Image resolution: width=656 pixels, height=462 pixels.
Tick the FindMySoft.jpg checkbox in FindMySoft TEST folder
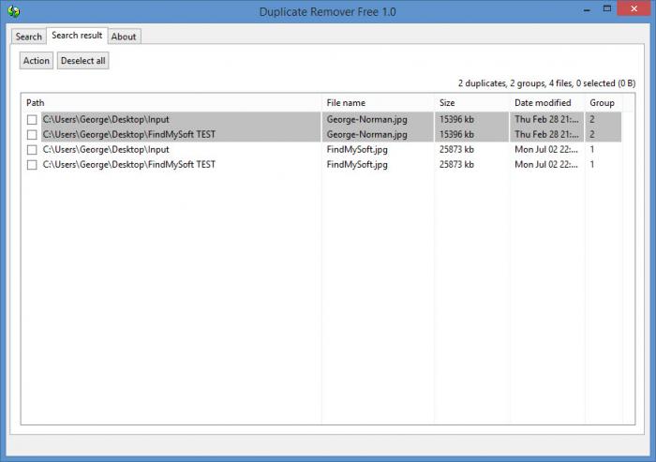pyautogui.click(x=32, y=165)
